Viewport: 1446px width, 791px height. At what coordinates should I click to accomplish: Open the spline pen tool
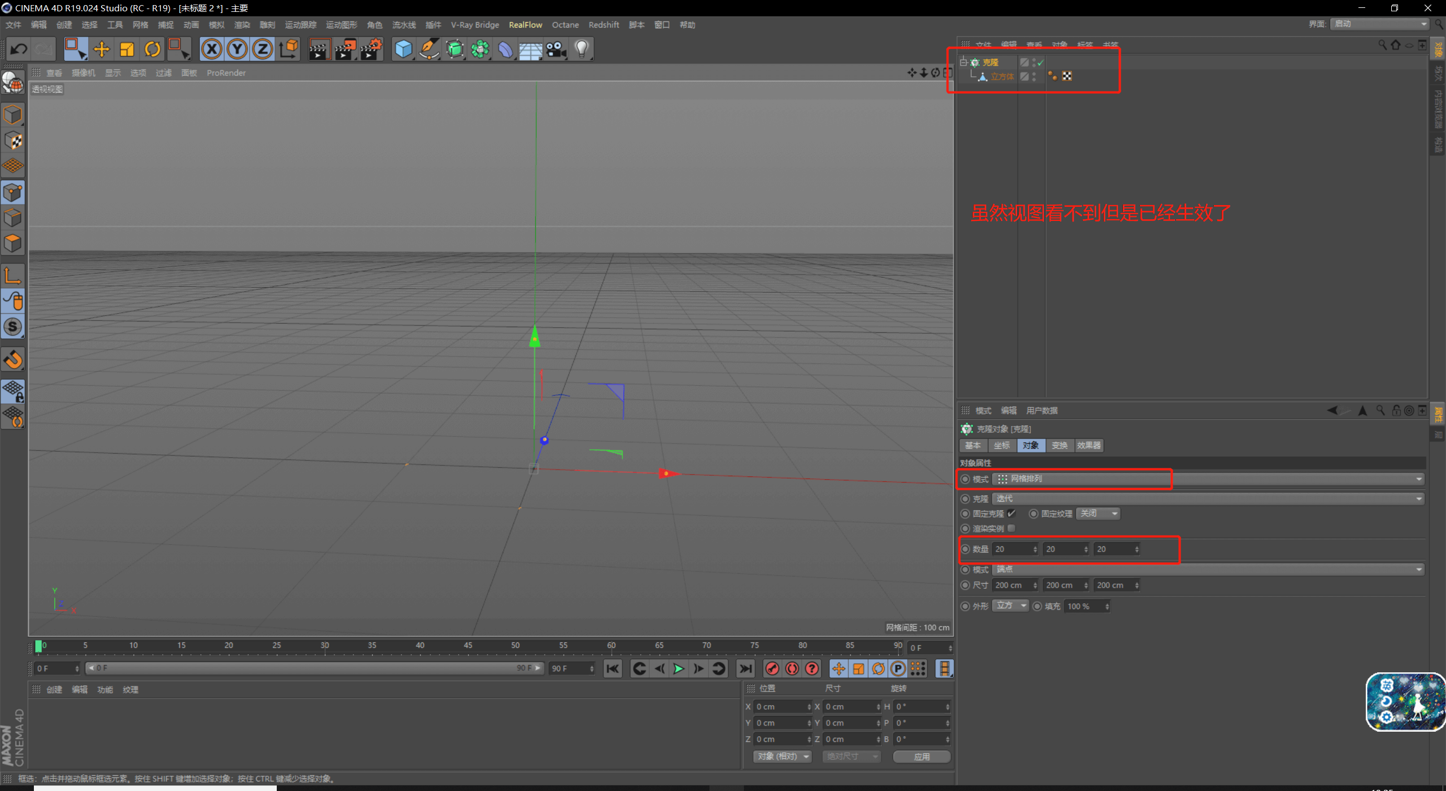pyautogui.click(x=429, y=49)
